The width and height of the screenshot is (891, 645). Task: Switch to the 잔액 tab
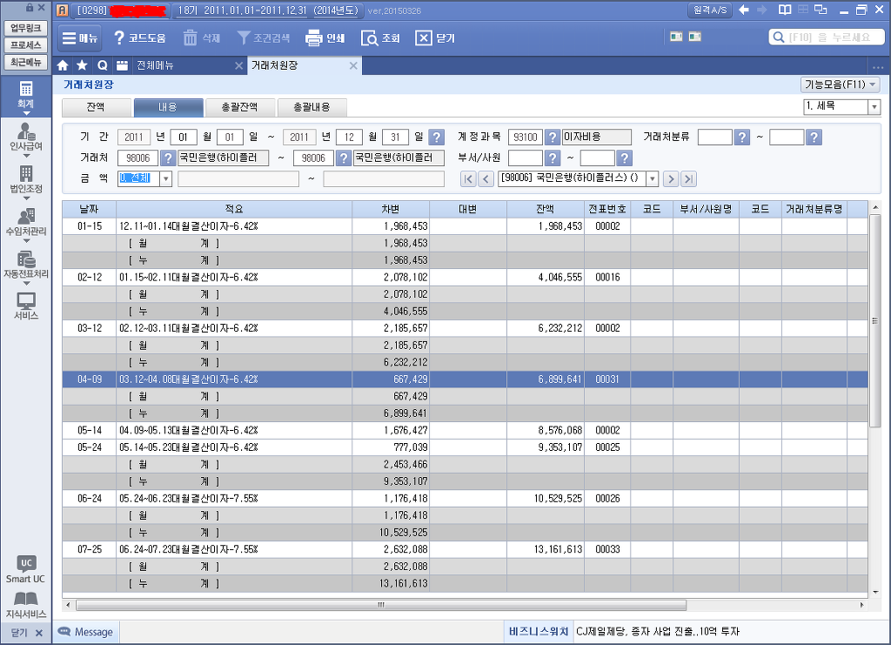click(96, 107)
